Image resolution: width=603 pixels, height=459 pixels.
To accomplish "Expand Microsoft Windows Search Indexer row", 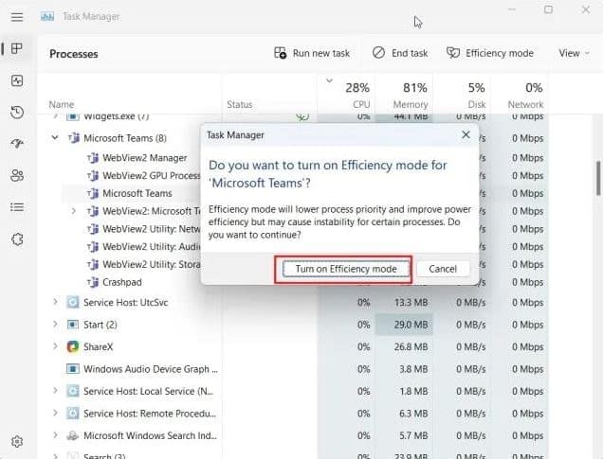I will (x=55, y=435).
